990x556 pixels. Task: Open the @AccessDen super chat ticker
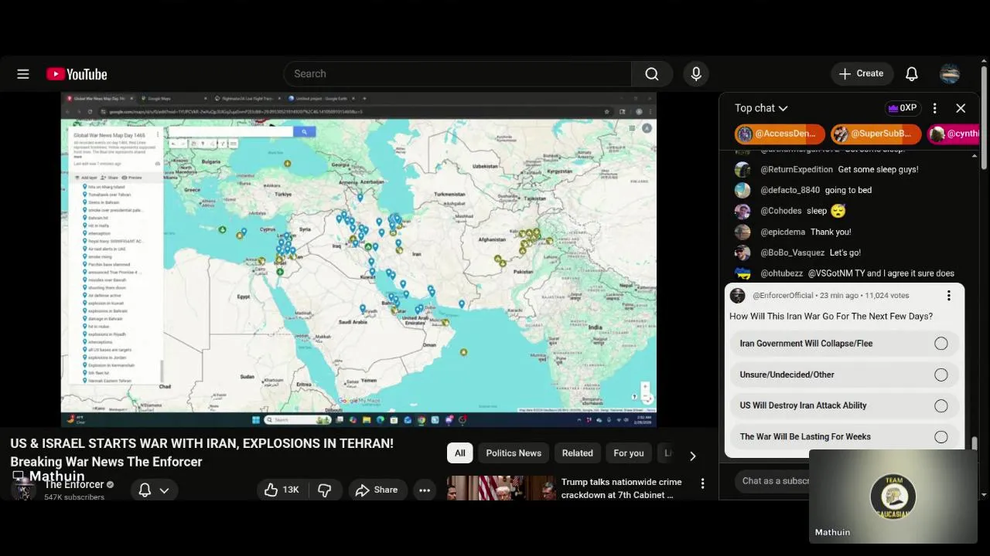click(x=780, y=134)
